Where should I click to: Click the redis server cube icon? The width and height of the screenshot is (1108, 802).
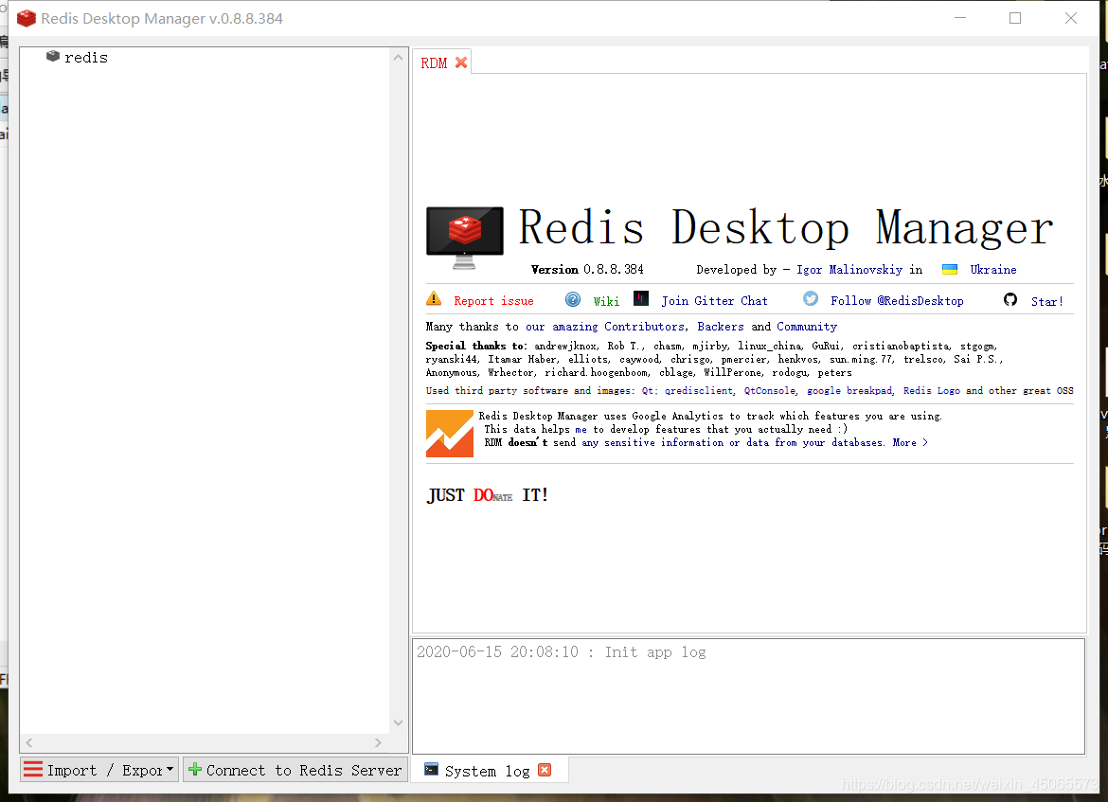pos(52,56)
